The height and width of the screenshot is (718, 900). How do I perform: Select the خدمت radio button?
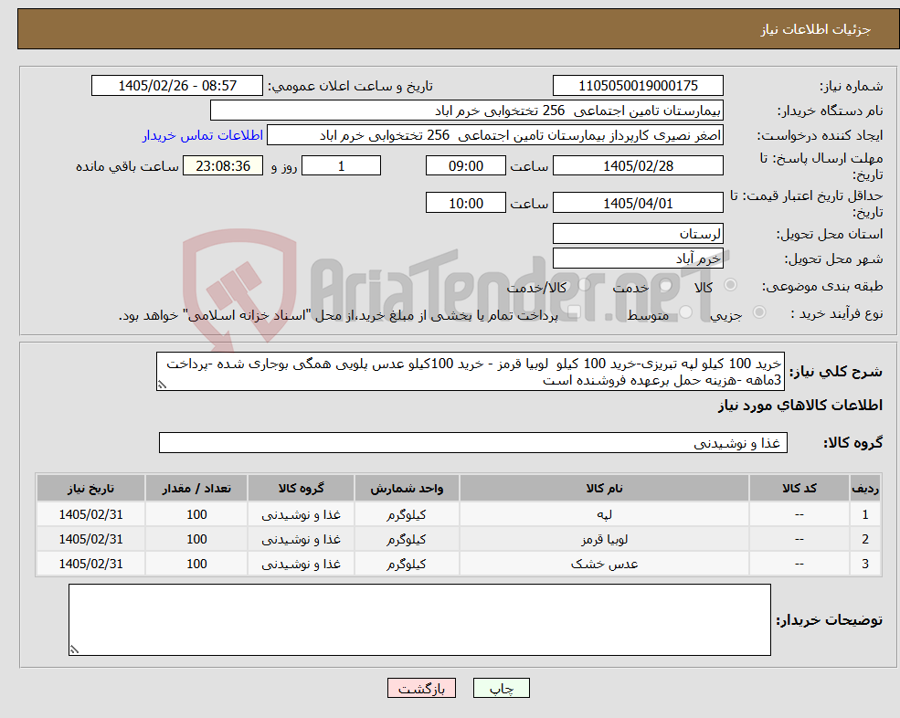click(666, 285)
